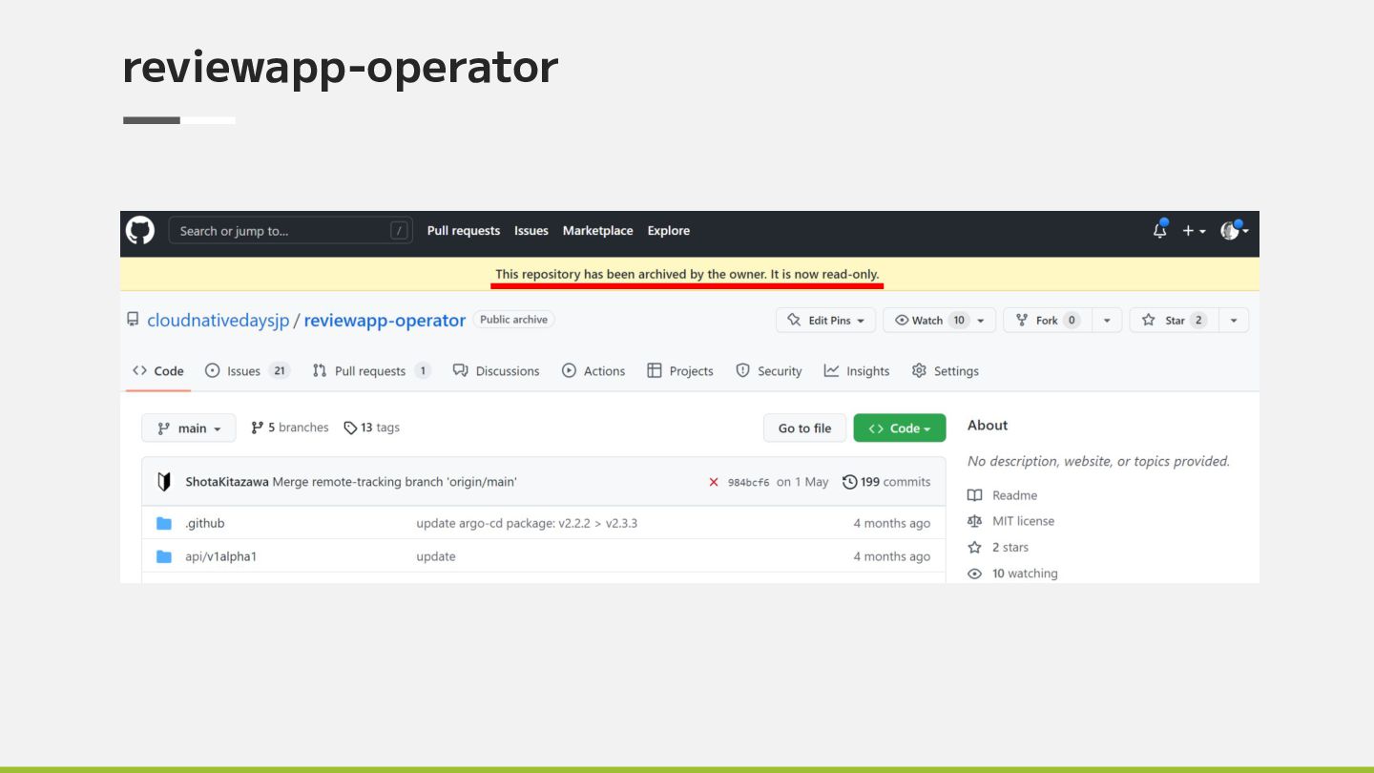View the 13 tags link
1374x773 pixels.
tap(372, 428)
